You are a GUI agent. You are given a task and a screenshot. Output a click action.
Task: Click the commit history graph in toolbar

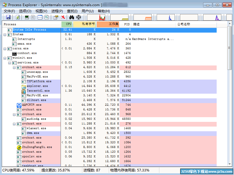point(119,17)
